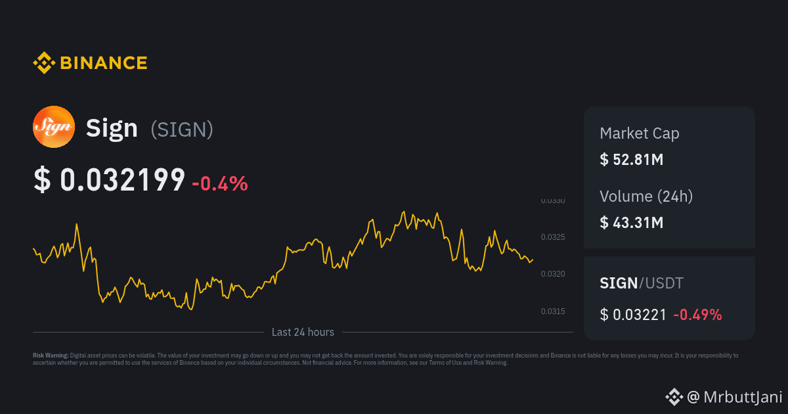Click the -0.4% price change
Screen dimensions: 788x414
click(220, 183)
